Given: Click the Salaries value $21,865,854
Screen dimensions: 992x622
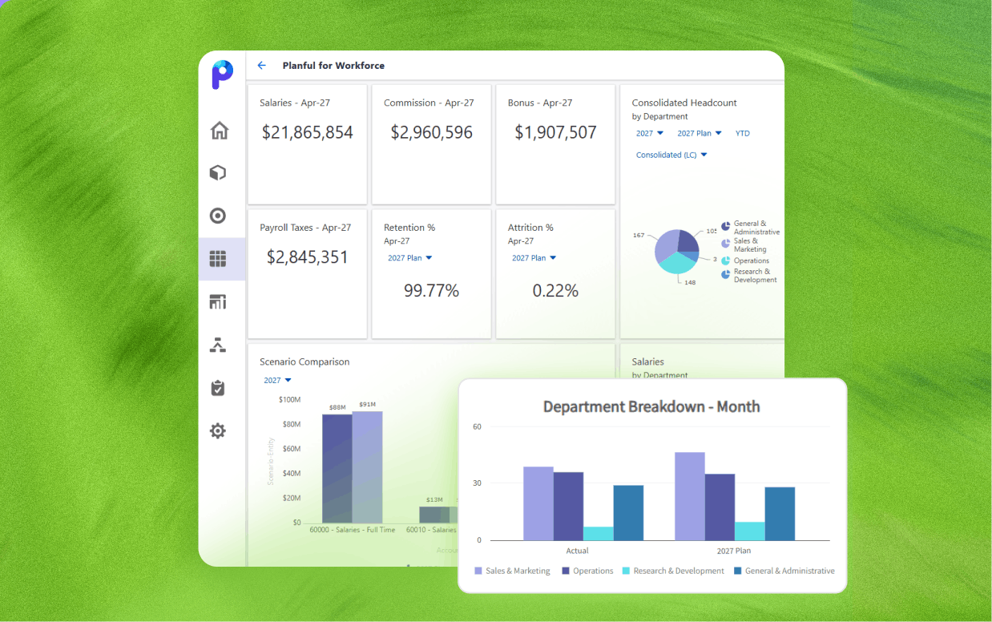Looking at the screenshot, I should click(308, 133).
